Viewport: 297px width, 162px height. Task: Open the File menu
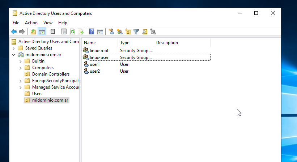(x=16, y=23)
